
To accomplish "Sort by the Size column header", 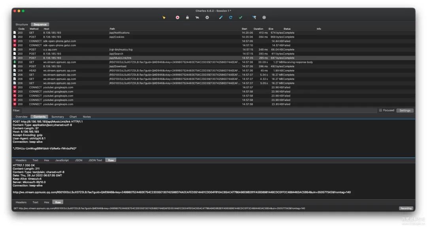I will coord(271,29).
